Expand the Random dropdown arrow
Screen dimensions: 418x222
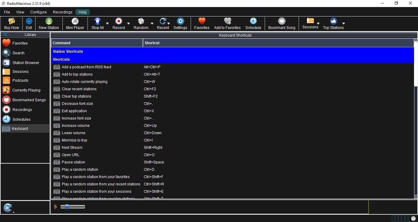click(152, 23)
